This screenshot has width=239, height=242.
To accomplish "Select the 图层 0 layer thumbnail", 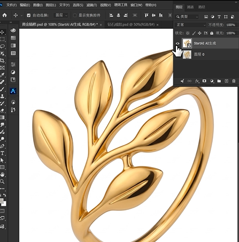I will point(187,55).
